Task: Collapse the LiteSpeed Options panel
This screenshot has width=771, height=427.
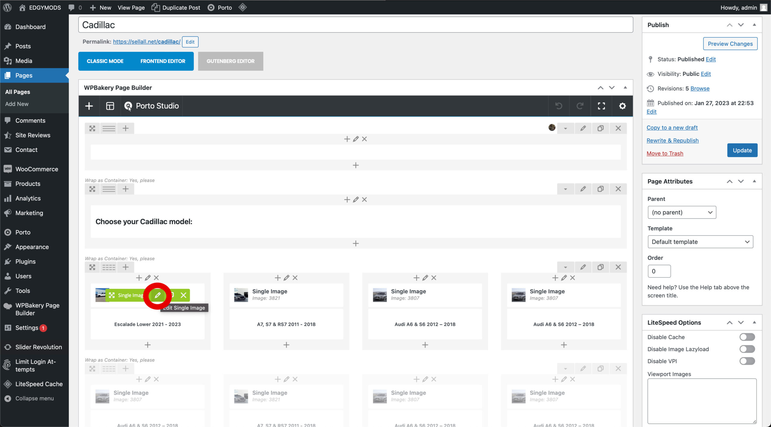Action: click(754, 322)
